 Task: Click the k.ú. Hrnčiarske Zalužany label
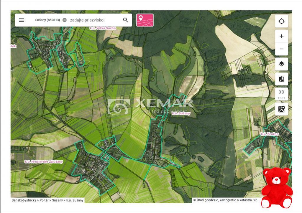tap(44, 162)
